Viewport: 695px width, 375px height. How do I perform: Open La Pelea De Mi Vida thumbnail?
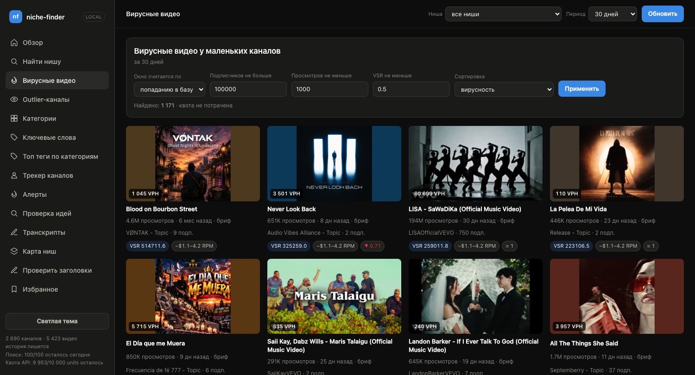tap(617, 163)
